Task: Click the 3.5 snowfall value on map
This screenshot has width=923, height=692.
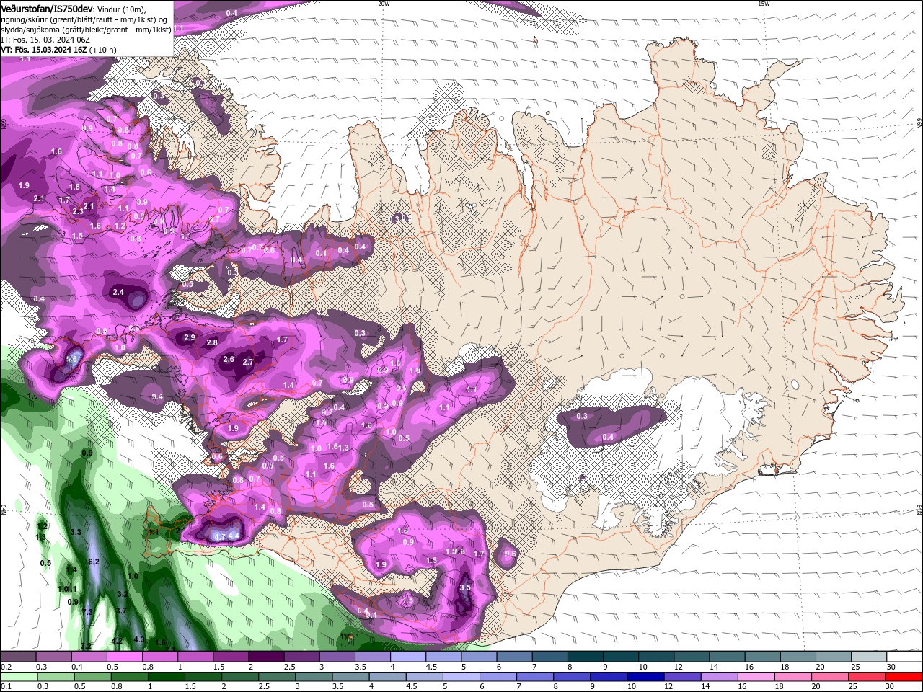Action: click(x=465, y=587)
